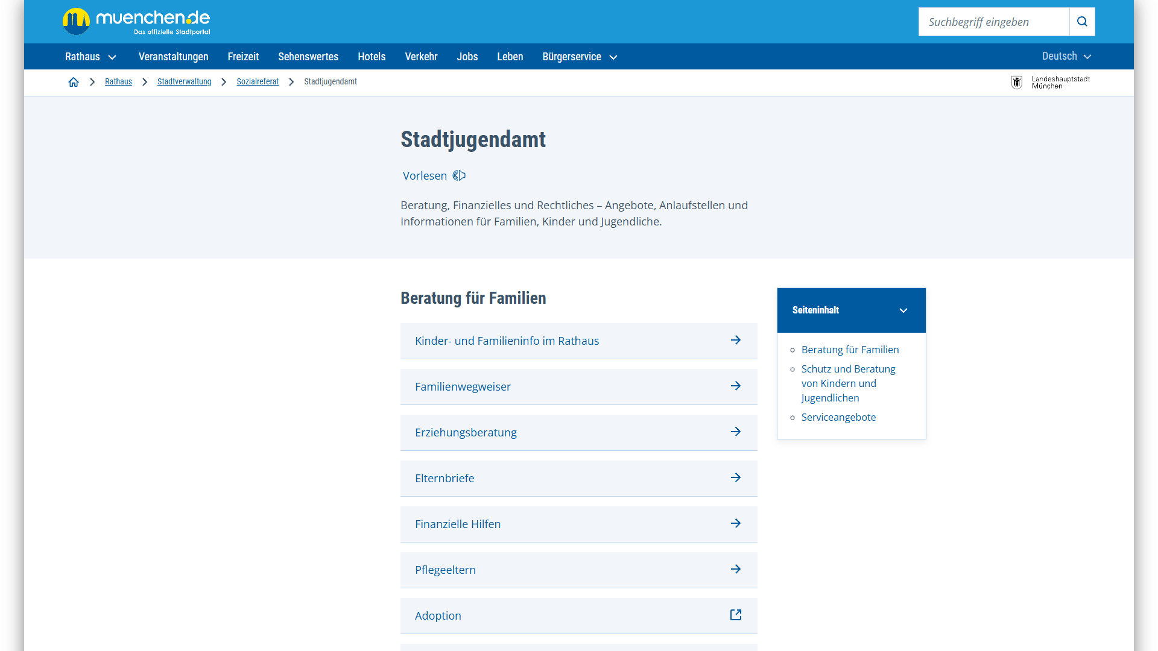Click arrow icon on Familienwegweiser row
Viewport: 1158px width, 651px height.
[x=735, y=386]
